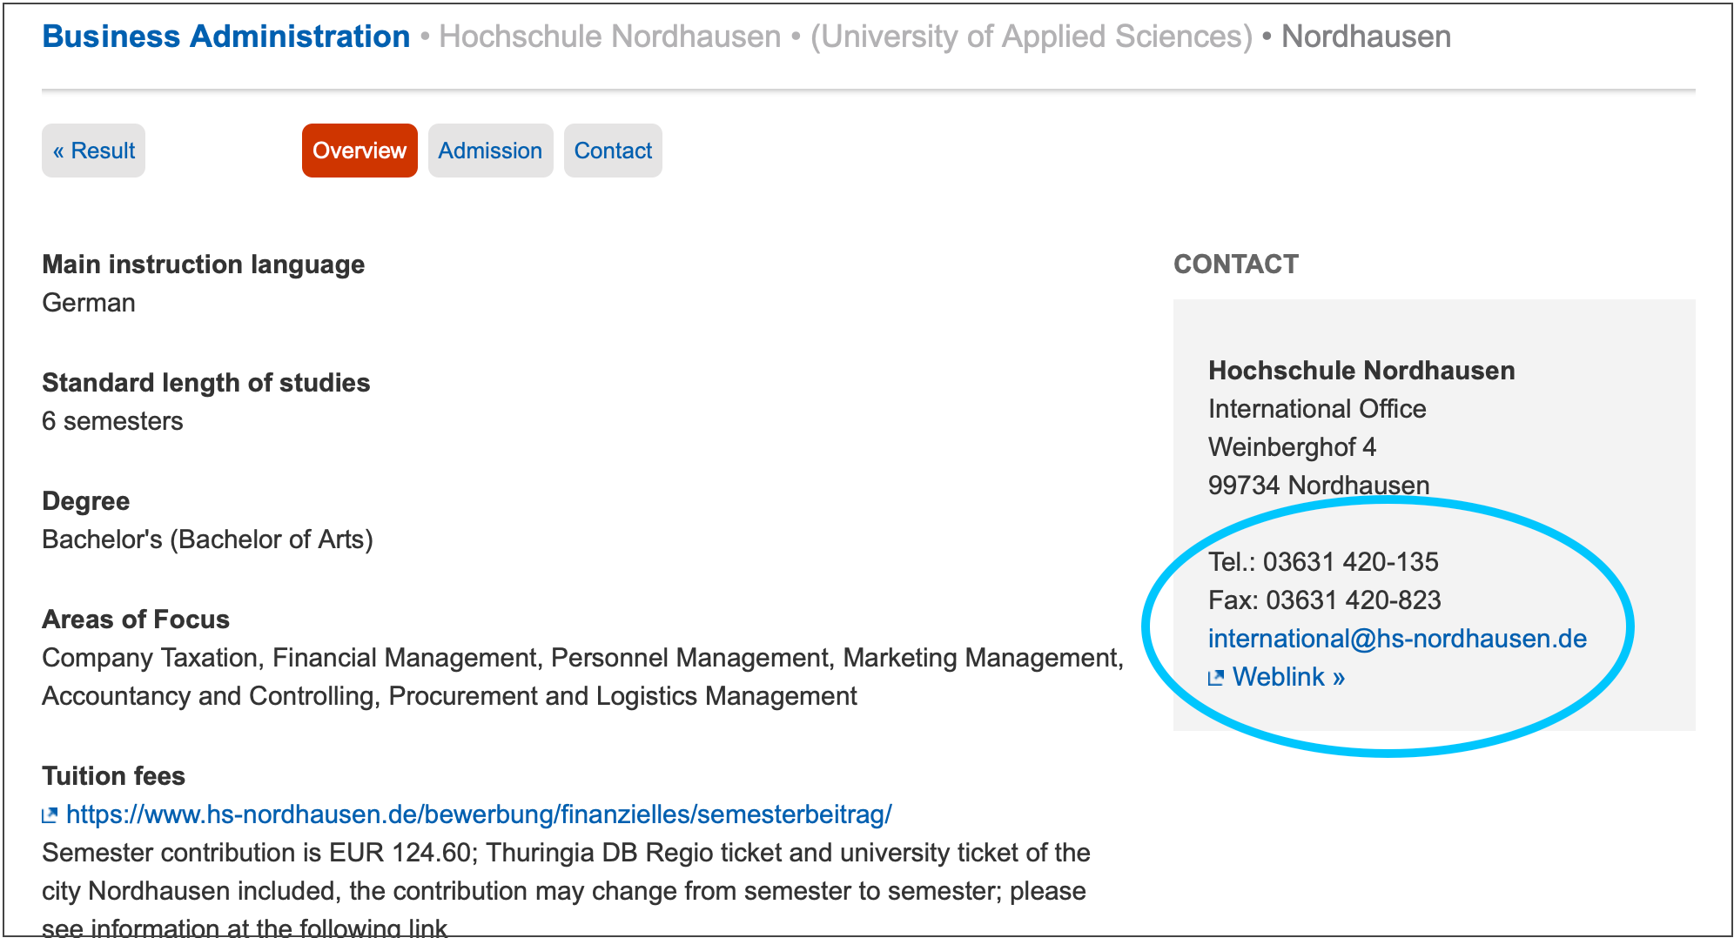The image size is (1734, 938).
Task: Go back using the « Result button
Action: 93,151
